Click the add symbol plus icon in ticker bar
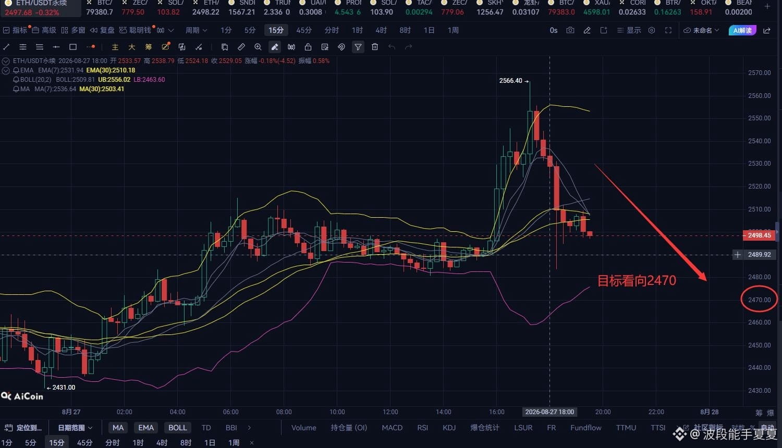Viewport: 782px width, 448px height. (x=767, y=7)
